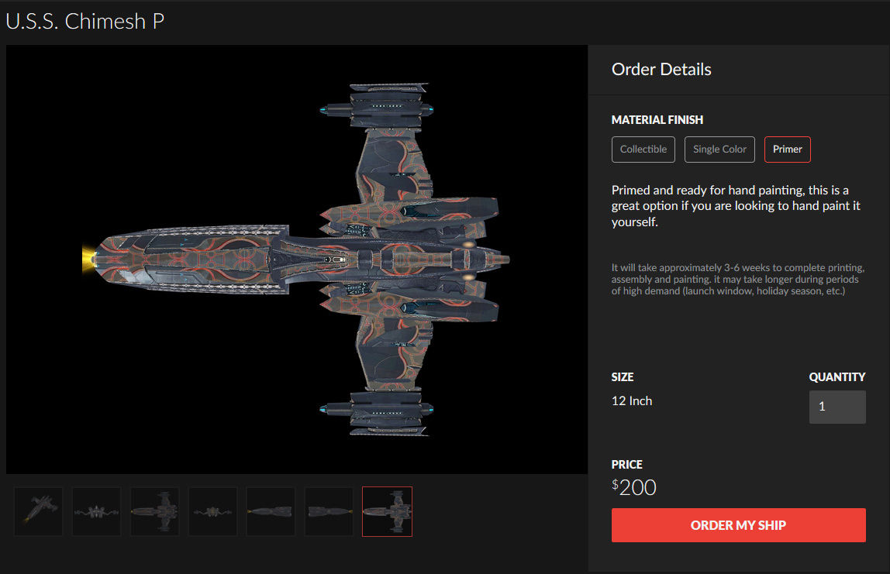This screenshot has width=890, height=574.
Task: Click the 3-6 weeks production time notice
Action: point(738,279)
